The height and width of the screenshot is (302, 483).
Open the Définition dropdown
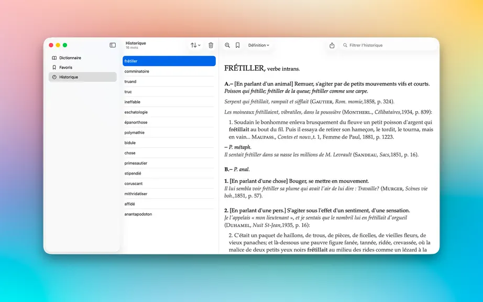[x=259, y=45]
